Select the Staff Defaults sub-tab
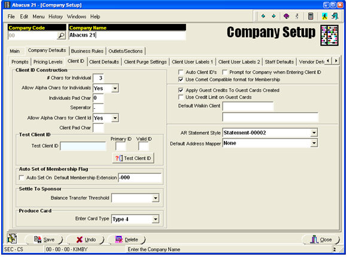347x257 pixels. click(x=279, y=62)
